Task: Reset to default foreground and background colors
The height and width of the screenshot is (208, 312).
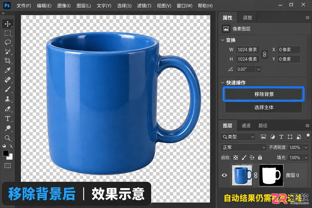Action: pos(4,146)
